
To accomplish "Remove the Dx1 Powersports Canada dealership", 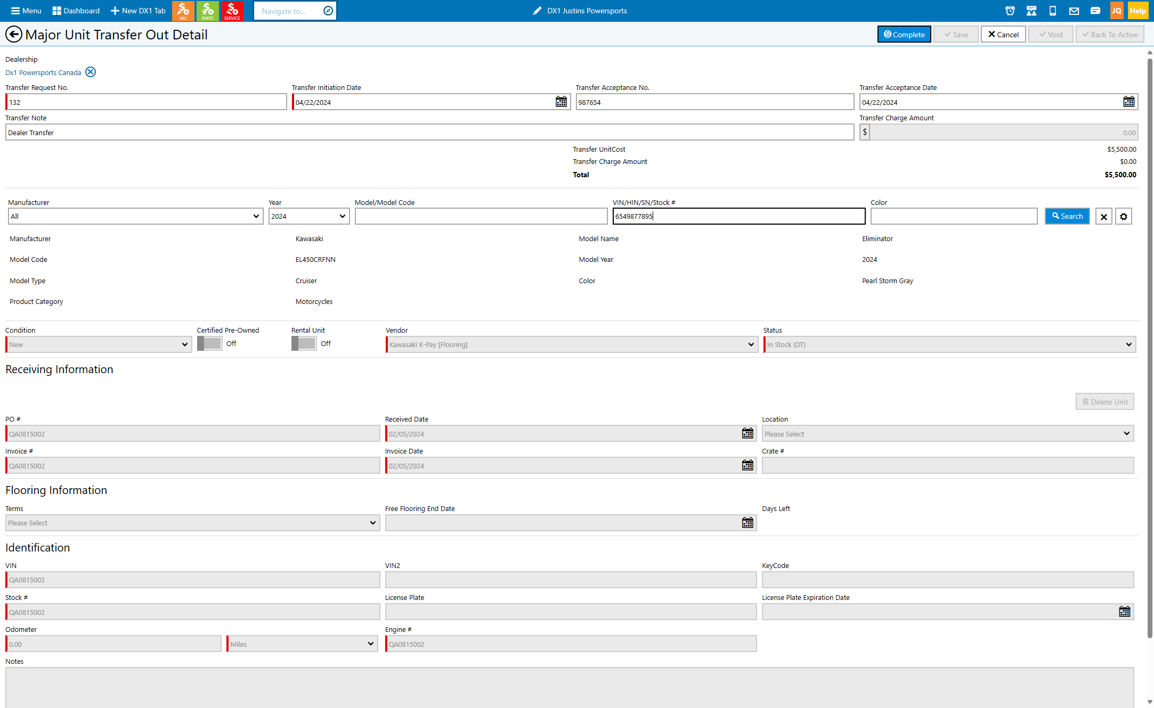I will click(91, 72).
